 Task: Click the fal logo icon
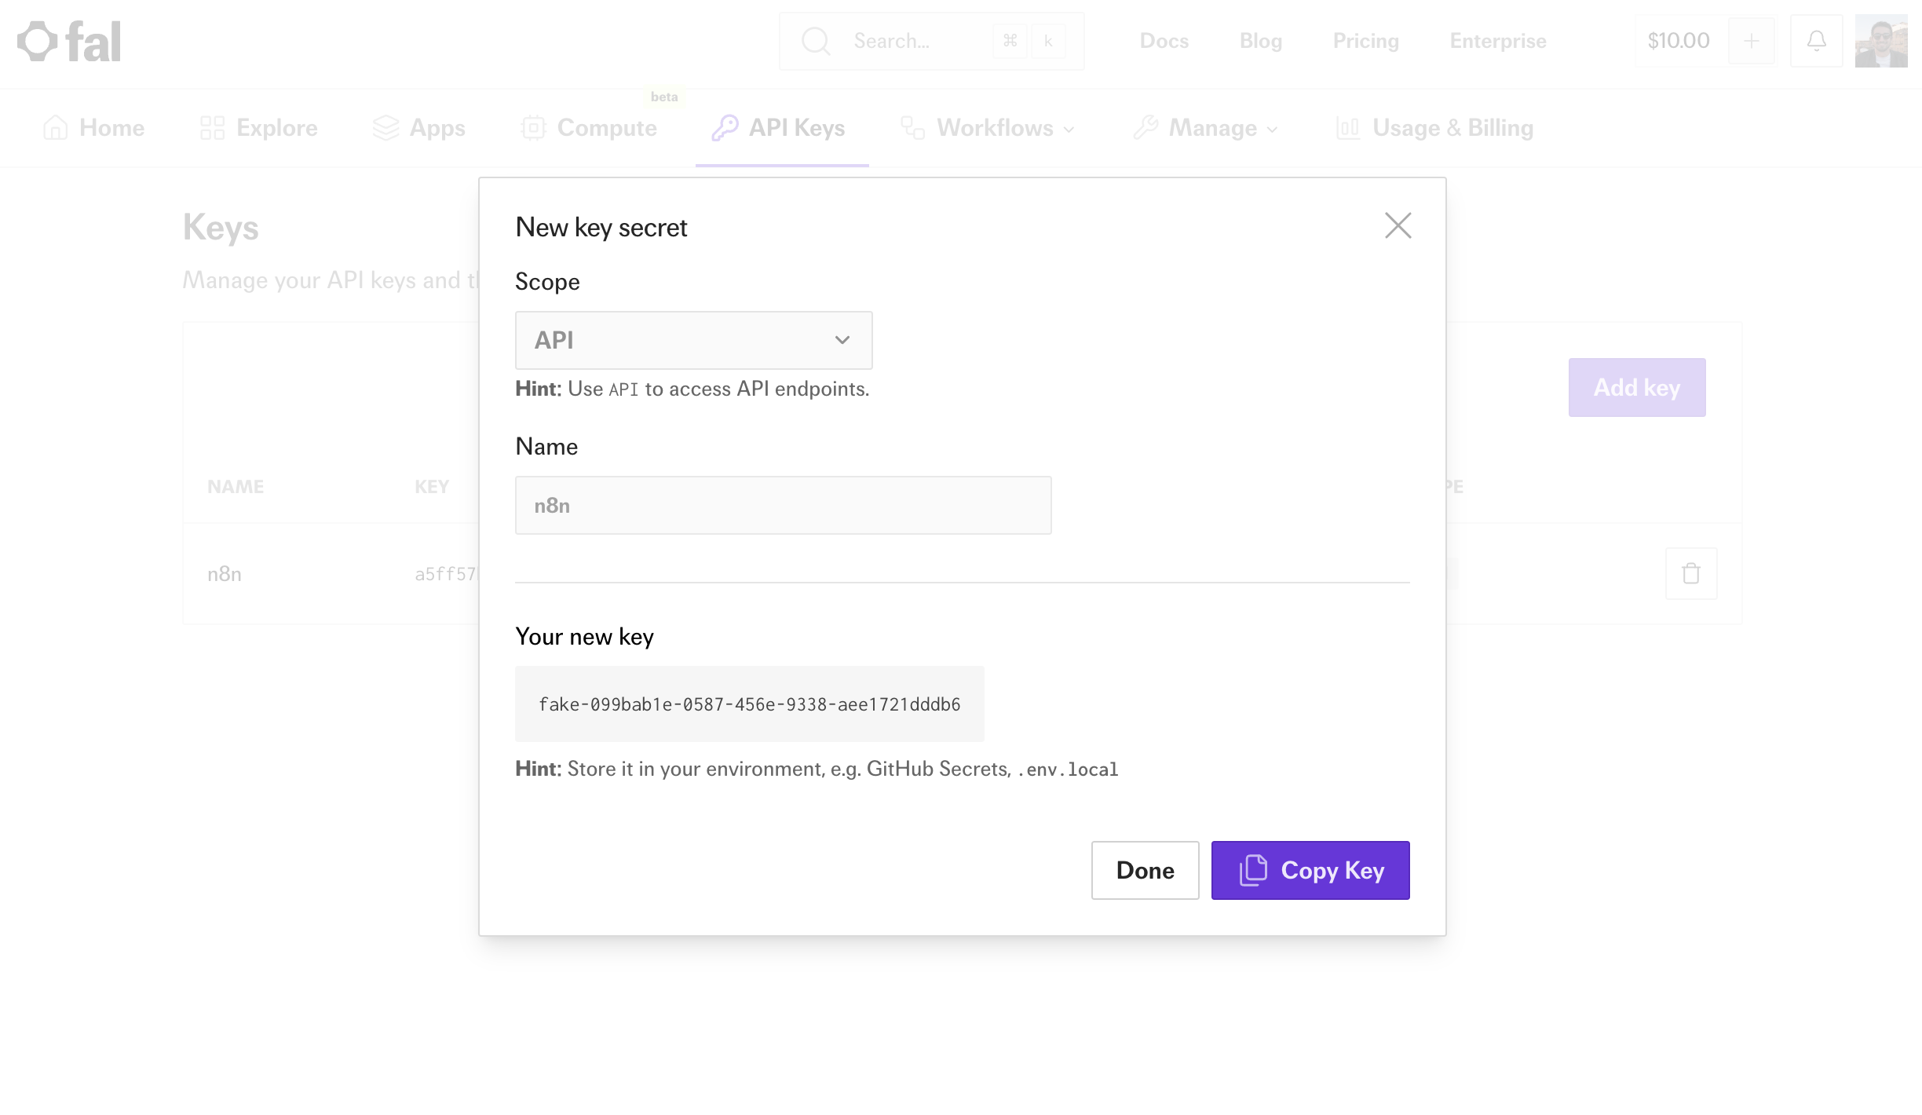point(38,41)
